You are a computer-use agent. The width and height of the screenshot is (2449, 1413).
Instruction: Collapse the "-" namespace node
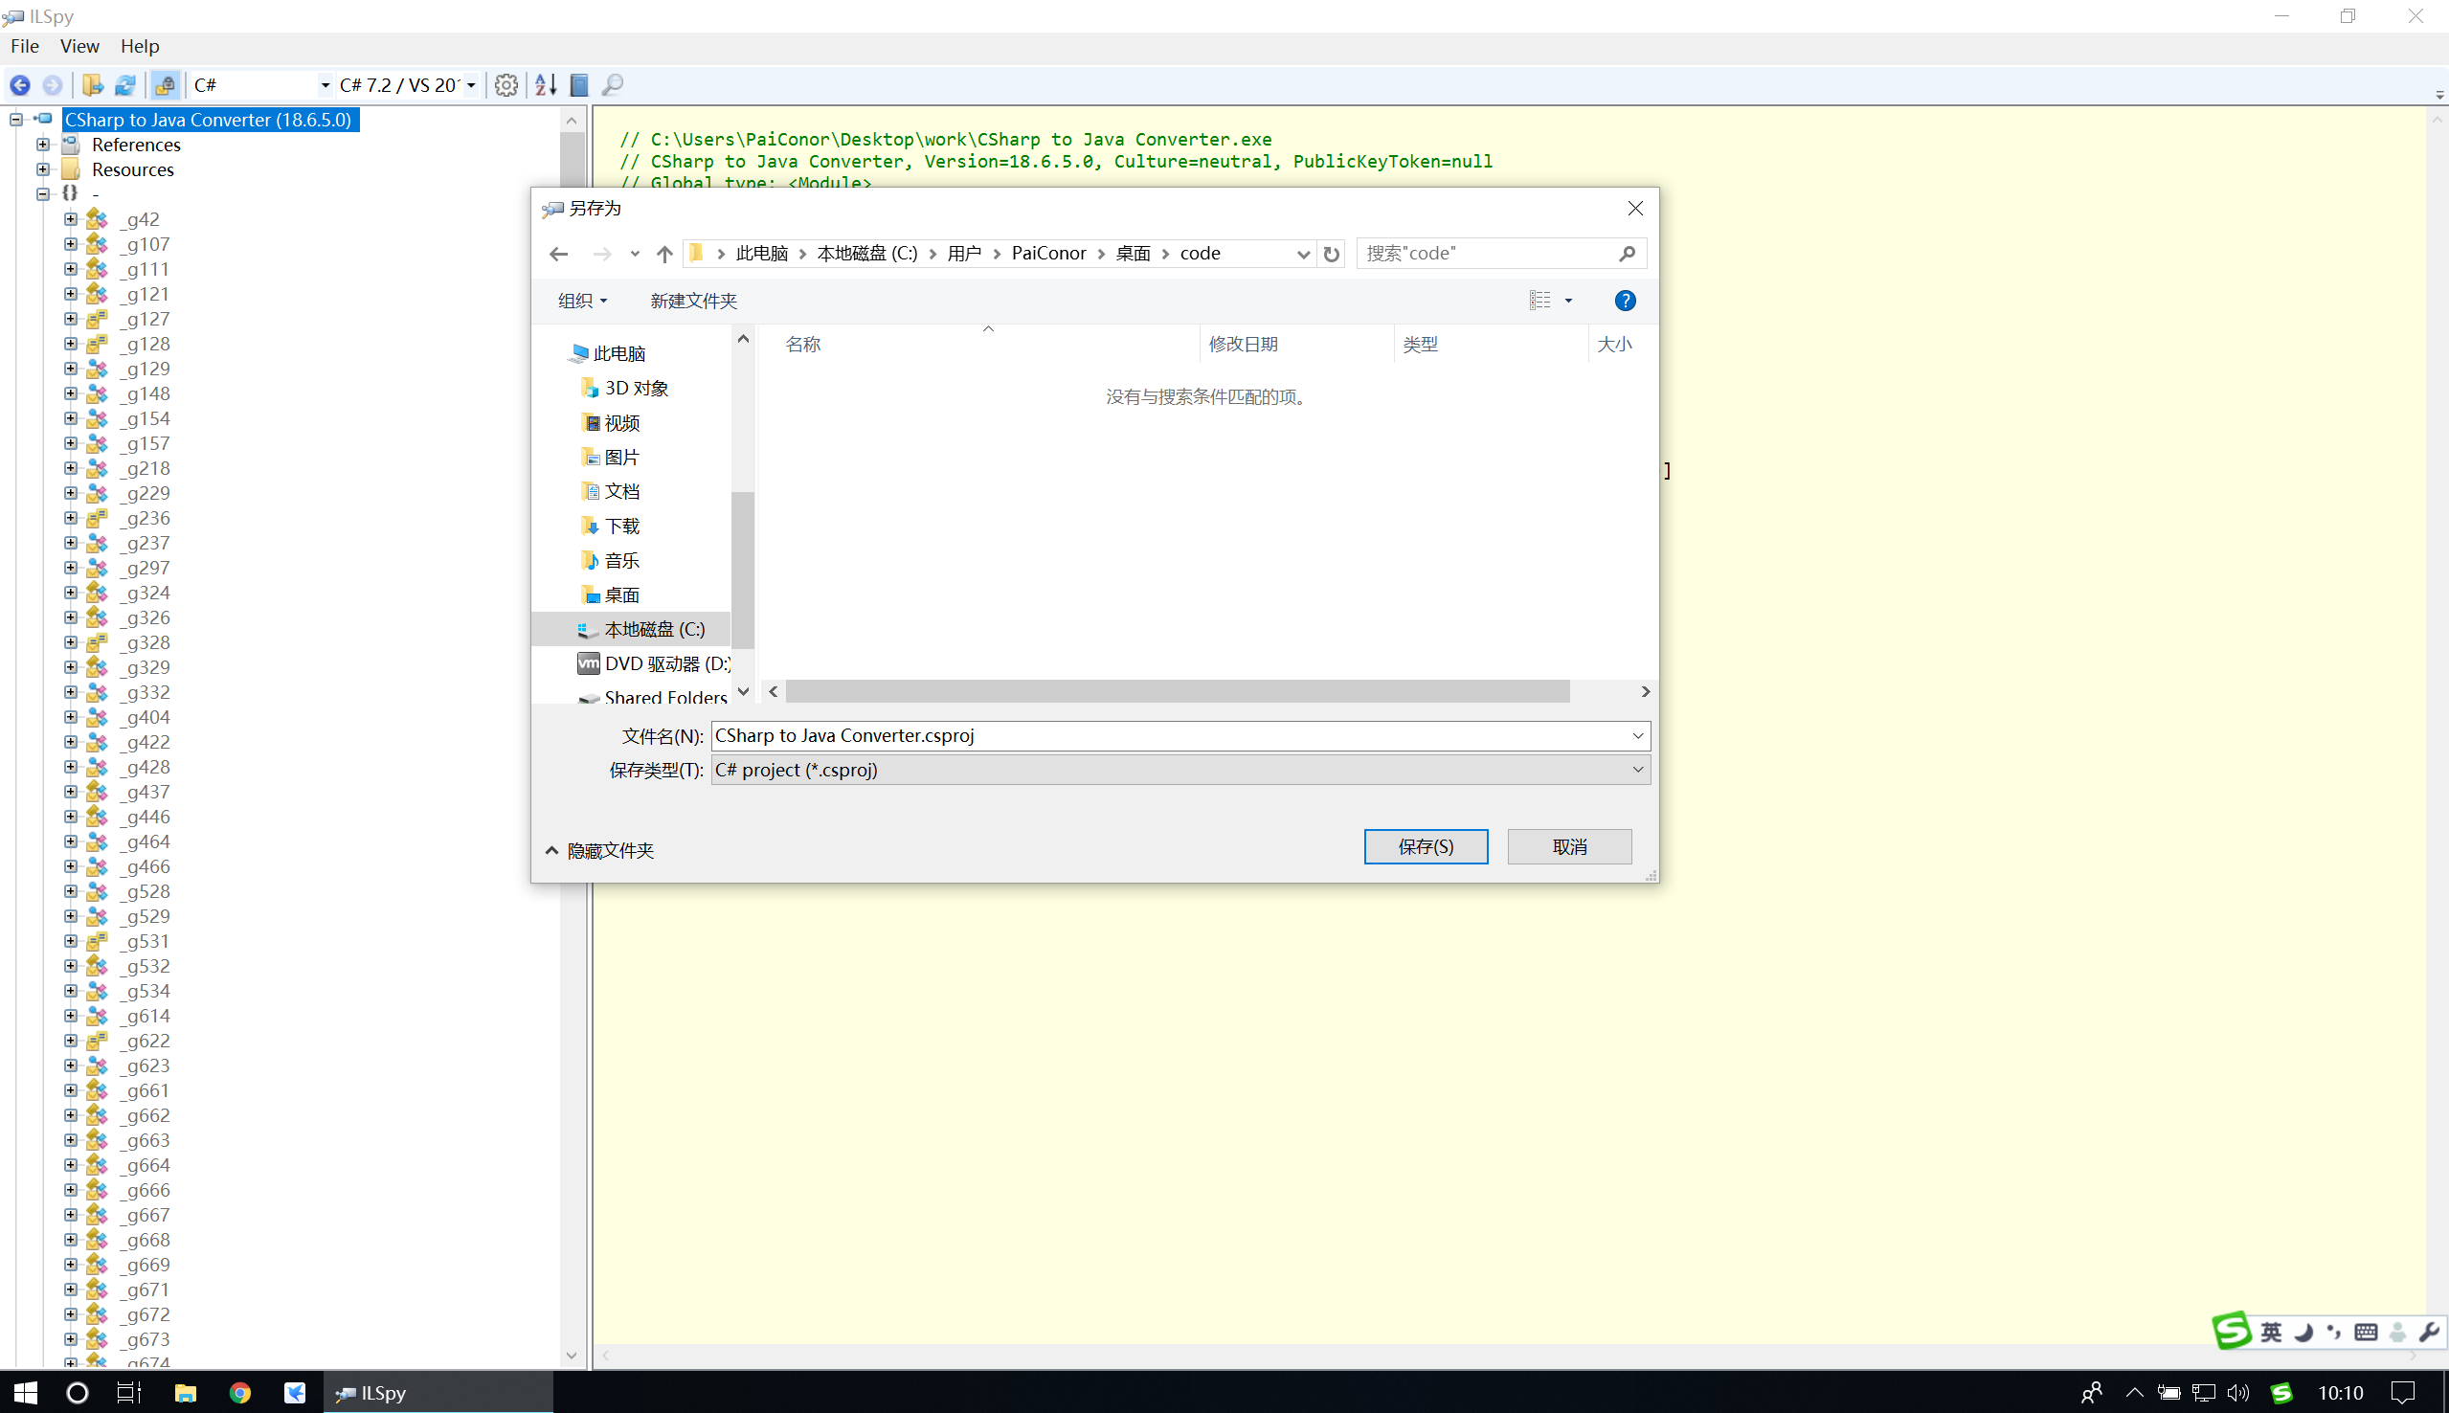[x=43, y=194]
